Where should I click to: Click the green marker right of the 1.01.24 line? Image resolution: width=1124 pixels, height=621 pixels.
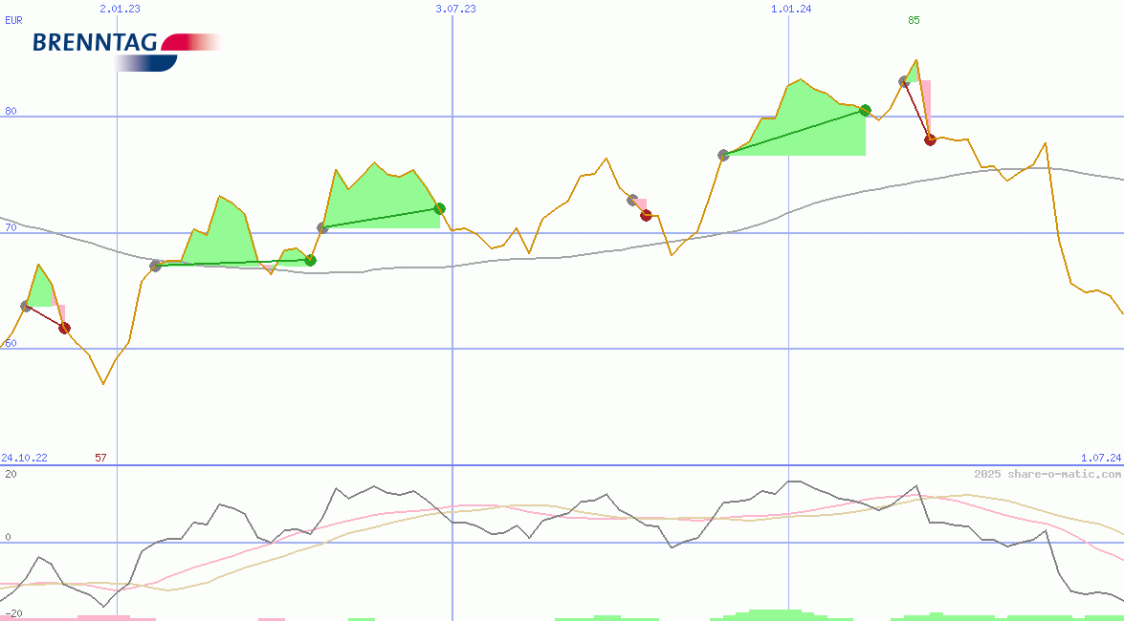865,111
